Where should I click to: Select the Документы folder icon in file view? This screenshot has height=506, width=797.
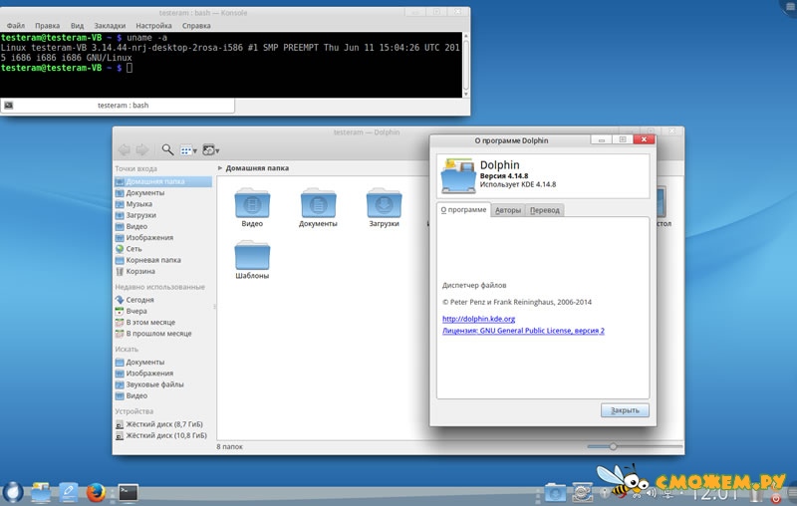(318, 203)
